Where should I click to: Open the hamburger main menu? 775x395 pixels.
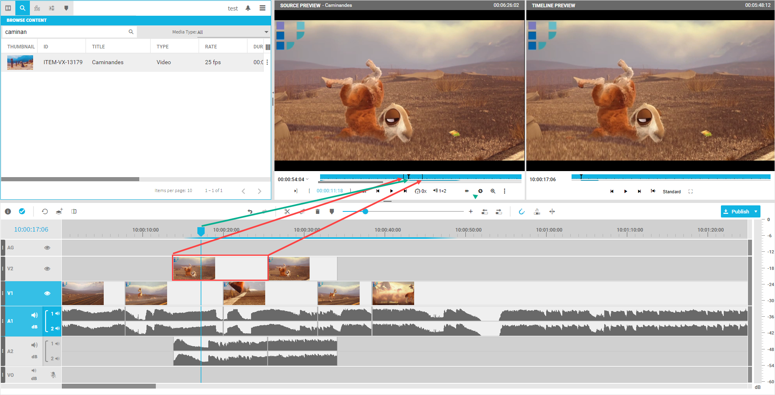tap(262, 8)
